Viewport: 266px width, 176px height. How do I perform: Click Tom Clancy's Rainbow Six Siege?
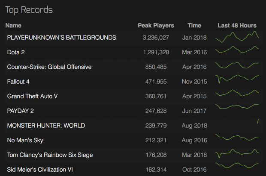50,155
